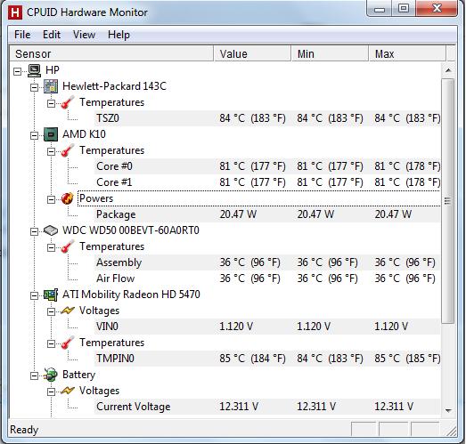
Task: Click the Powers flame icon
Action: 68,198
